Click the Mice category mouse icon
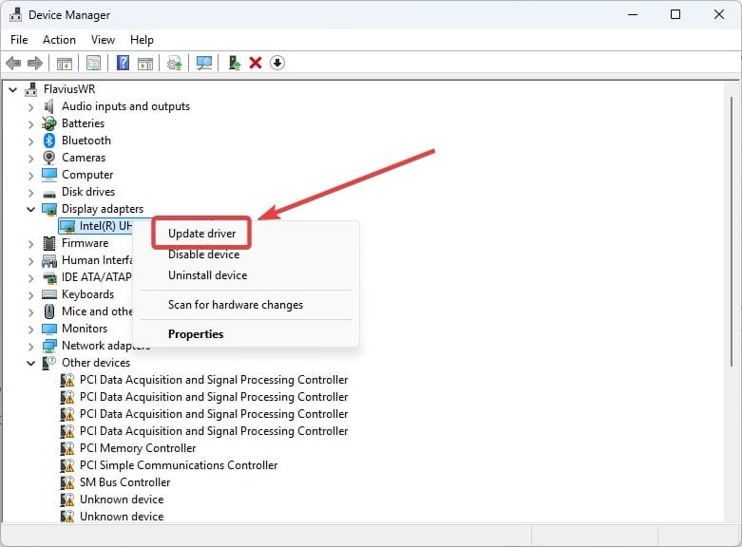 point(49,311)
